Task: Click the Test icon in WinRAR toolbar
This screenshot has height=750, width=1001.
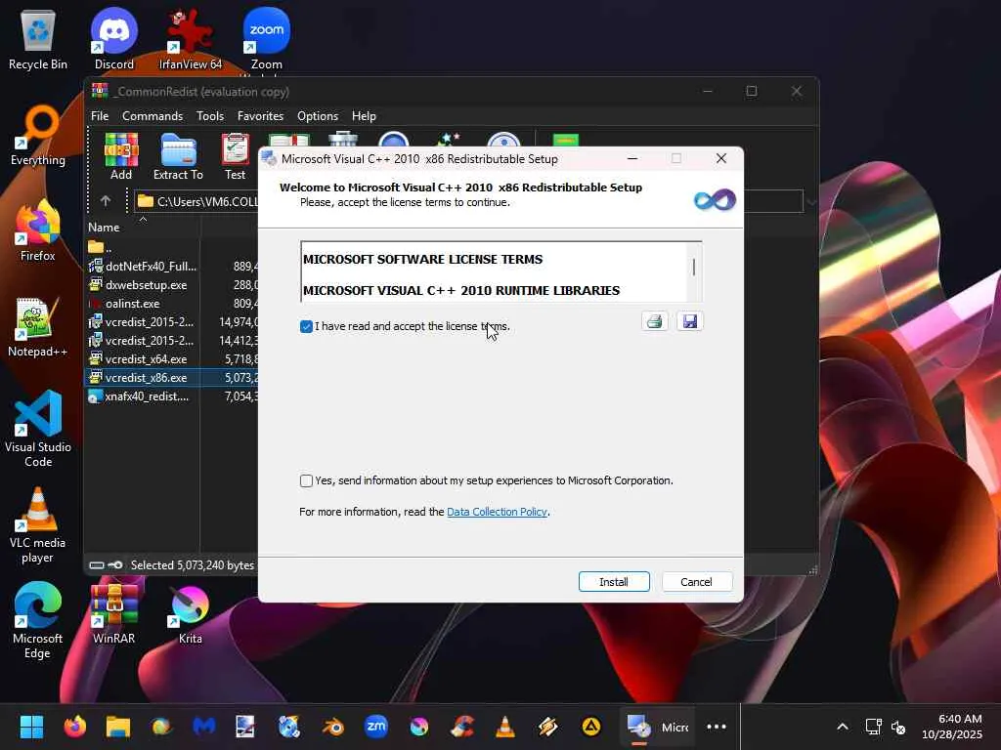Action: pos(235,157)
